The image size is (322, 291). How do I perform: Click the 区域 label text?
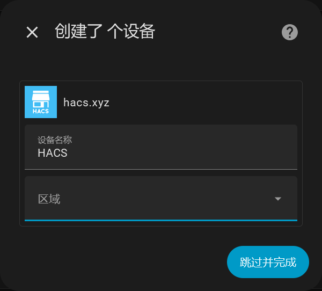49,199
